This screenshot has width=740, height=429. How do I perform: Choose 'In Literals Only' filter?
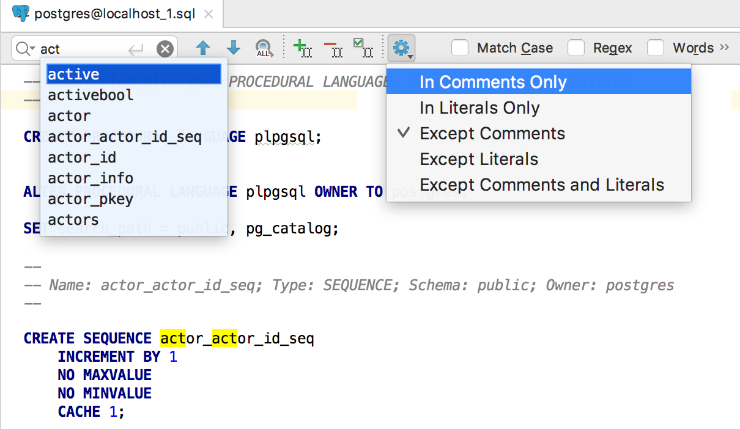pyautogui.click(x=539, y=108)
